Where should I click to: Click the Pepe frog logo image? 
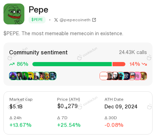tap(14, 14)
